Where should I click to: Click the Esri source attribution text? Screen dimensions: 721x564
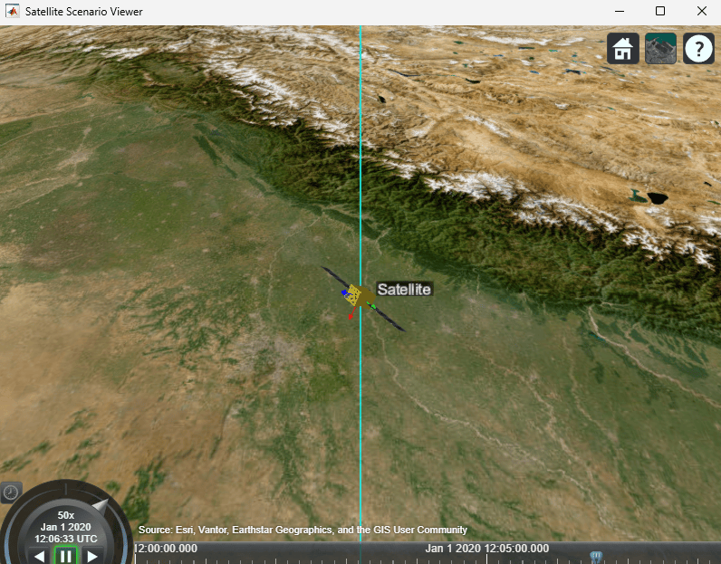tap(303, 530)
